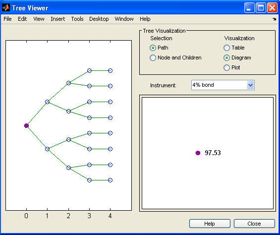The height and width of the screenshot is (235, 280).
Task: Select the bottommost leaf node at time 4
Action: (x=110, y=180)
